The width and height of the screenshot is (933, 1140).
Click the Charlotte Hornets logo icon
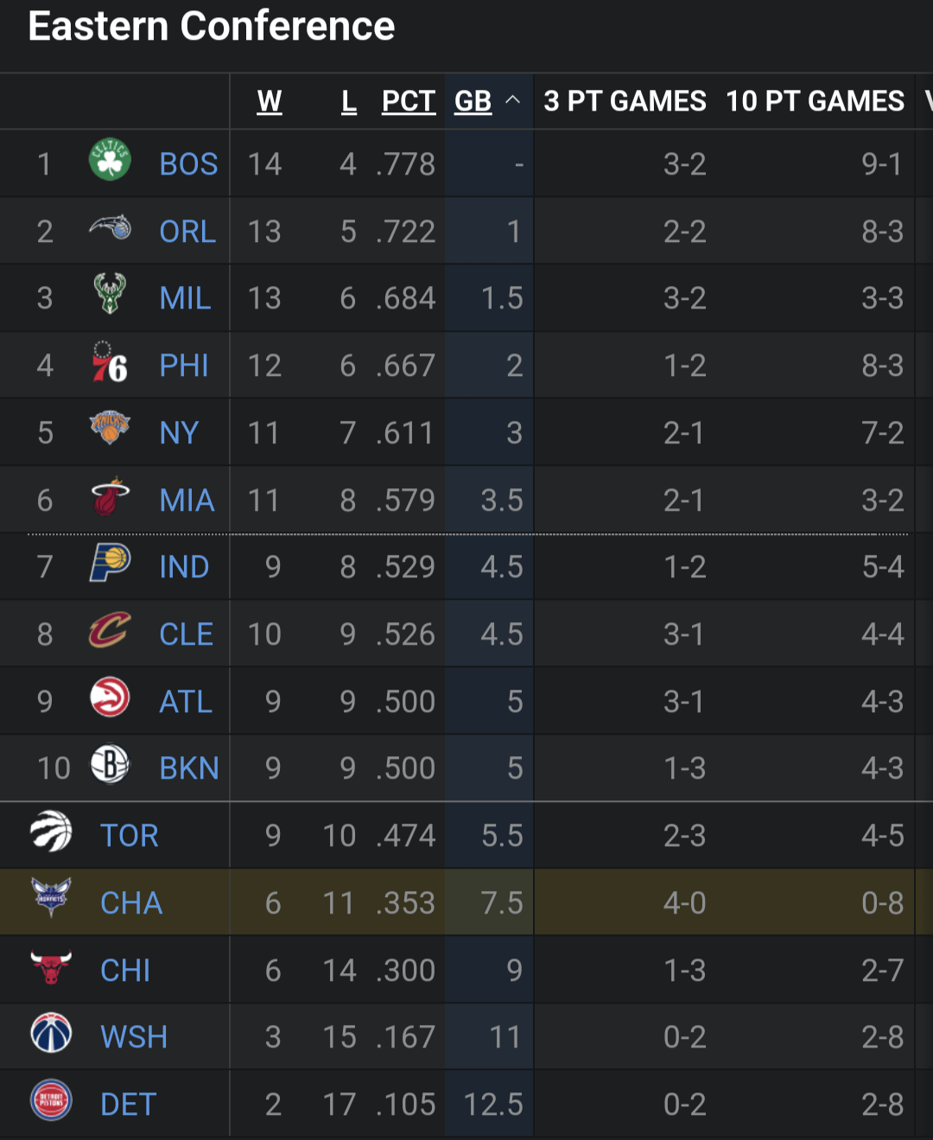(51, 899)
